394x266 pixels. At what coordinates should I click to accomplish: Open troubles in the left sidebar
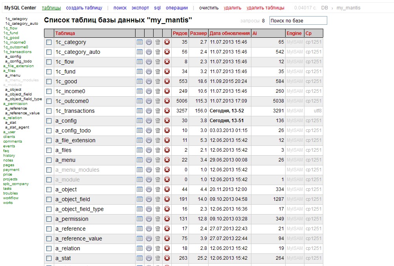pos(10,193)
